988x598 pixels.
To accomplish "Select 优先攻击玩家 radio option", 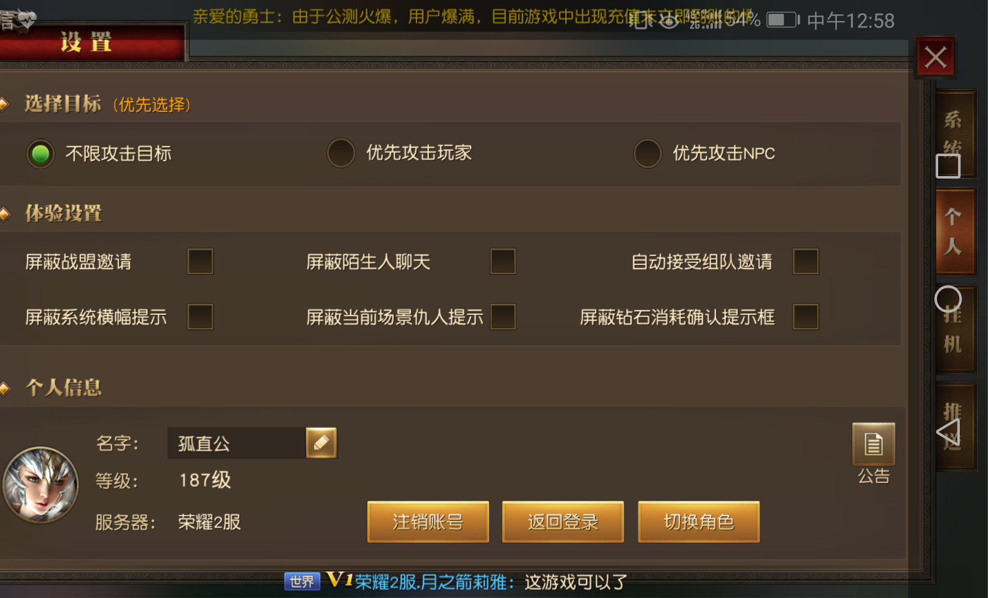I will pos(341,153).
